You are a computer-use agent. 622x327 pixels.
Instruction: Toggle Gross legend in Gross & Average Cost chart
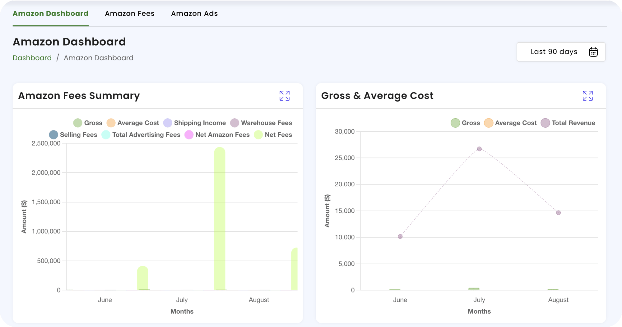[465, 123]
